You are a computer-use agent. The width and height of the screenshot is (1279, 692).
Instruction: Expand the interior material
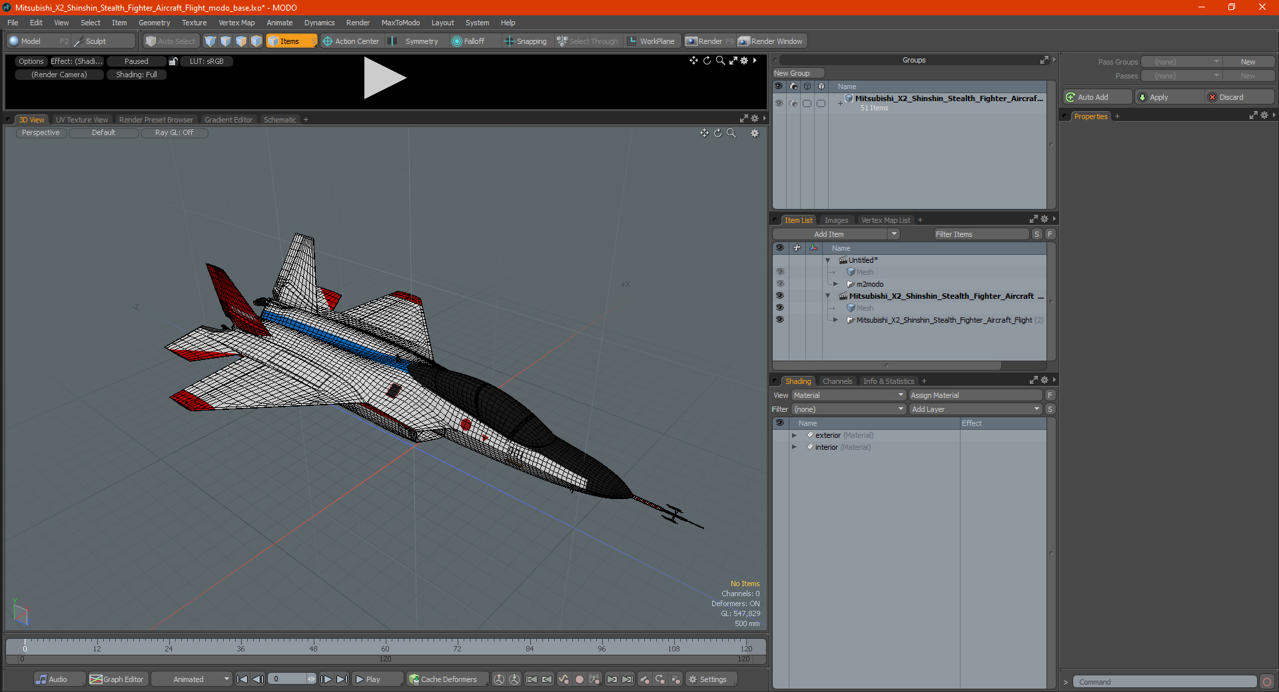click(794, 447)
